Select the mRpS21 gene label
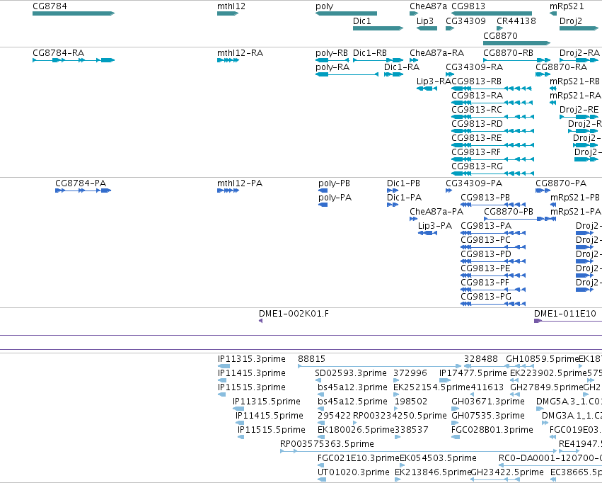 point(567,6)
